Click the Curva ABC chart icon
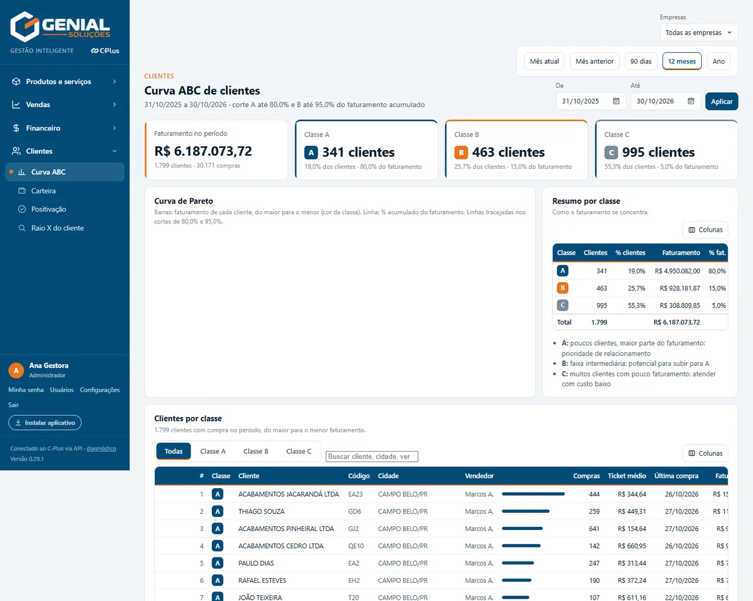Viewport: 753px width, 601px height. (22, 172)
